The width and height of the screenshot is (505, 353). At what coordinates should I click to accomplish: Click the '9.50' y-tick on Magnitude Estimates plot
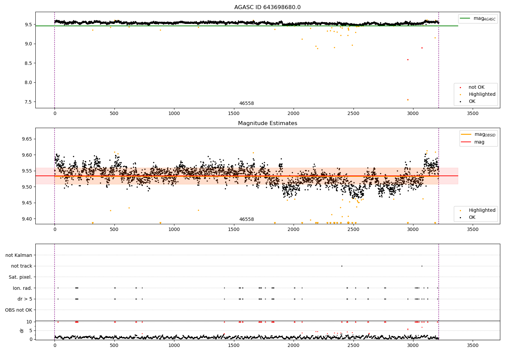27,187
